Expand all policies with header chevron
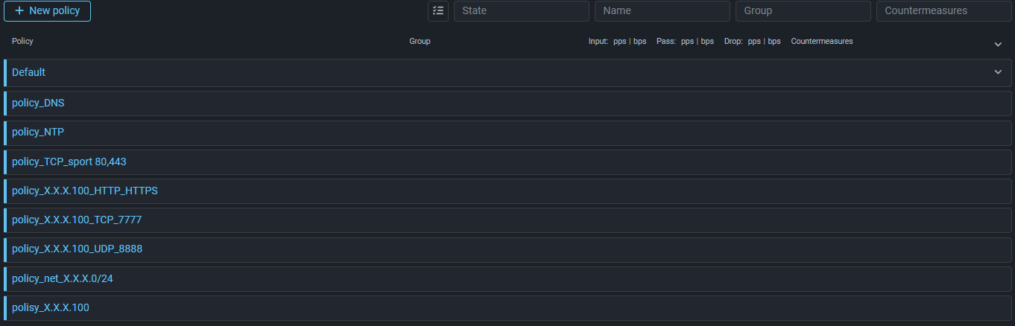Image resolution: width=1015 pixels, height=326 pixels. 998,44
